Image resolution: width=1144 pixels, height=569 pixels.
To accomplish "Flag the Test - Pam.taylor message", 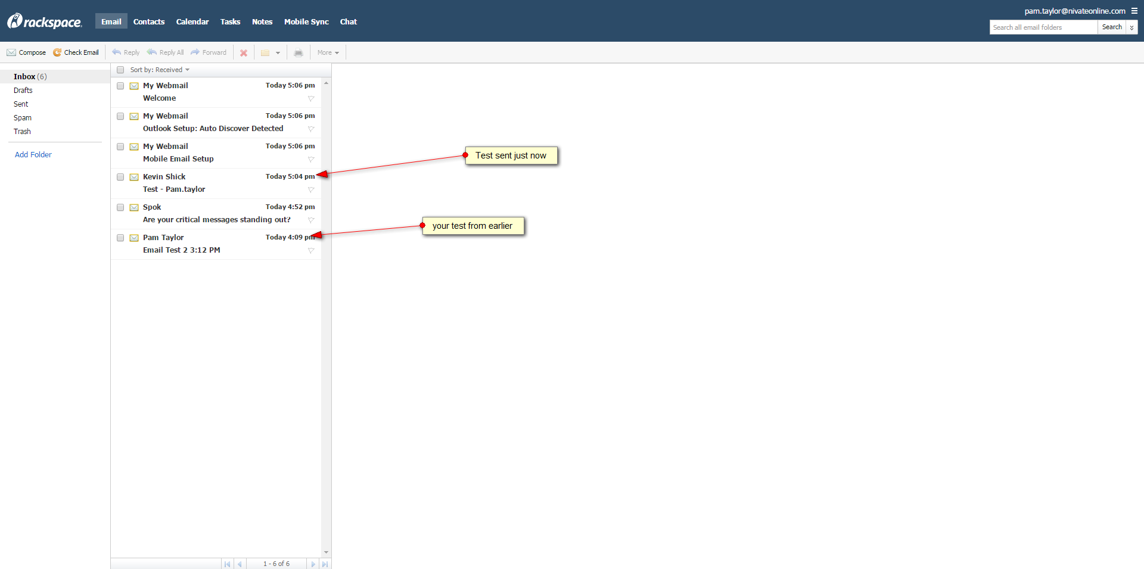I will pyautogui.click(x=311, y=190).
